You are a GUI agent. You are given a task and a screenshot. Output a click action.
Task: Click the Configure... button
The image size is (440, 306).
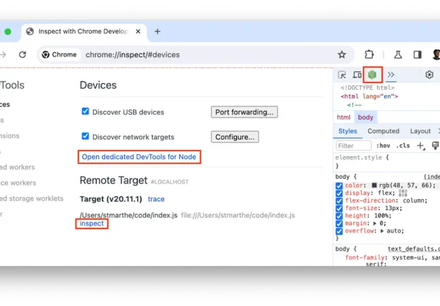pos(235,137)
